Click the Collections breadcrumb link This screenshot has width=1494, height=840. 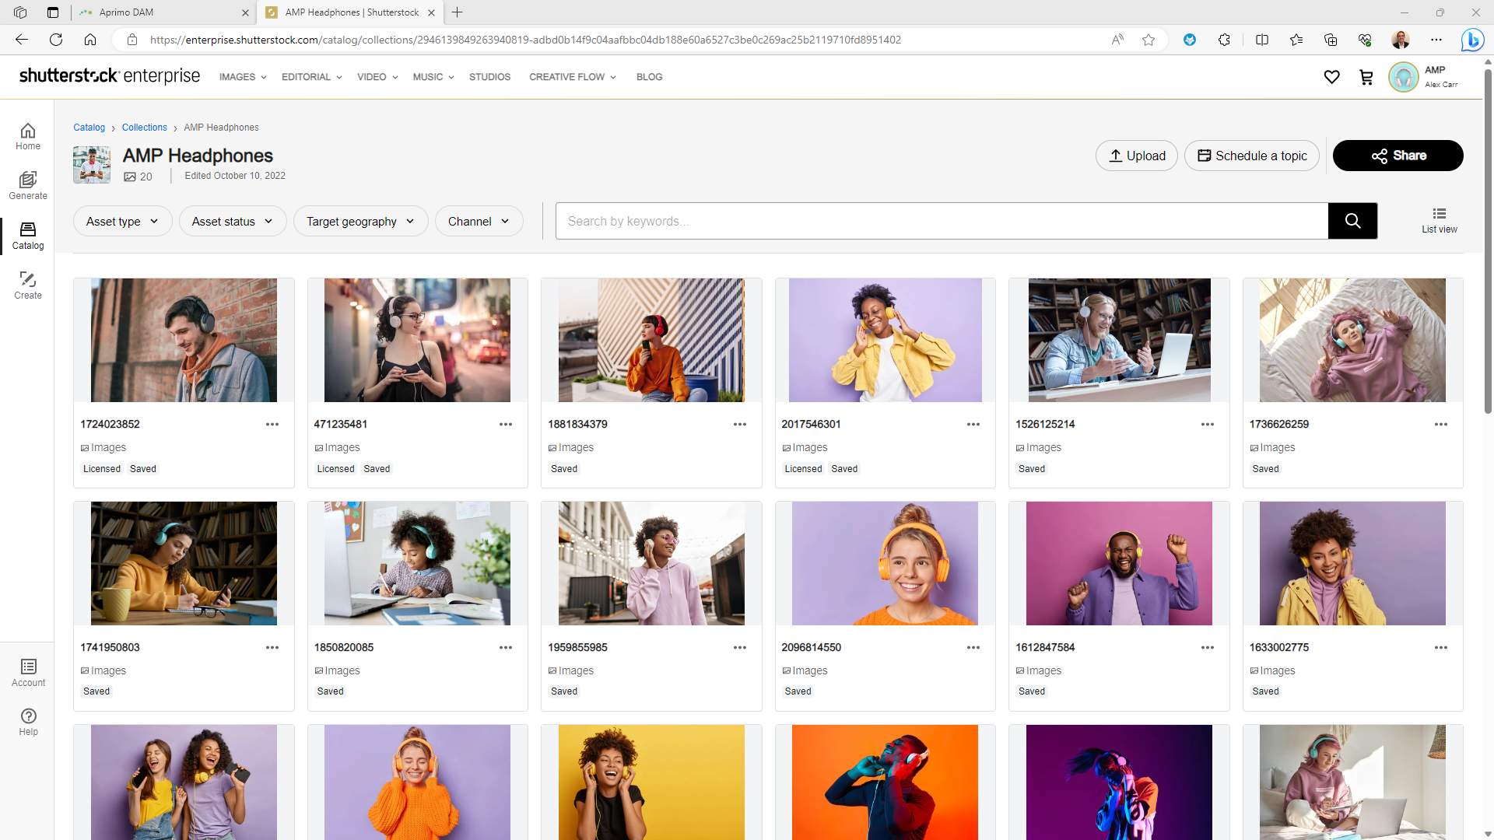(144, 128)
